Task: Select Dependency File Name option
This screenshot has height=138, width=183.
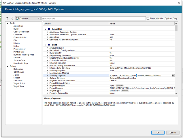Action: [109, 55]
